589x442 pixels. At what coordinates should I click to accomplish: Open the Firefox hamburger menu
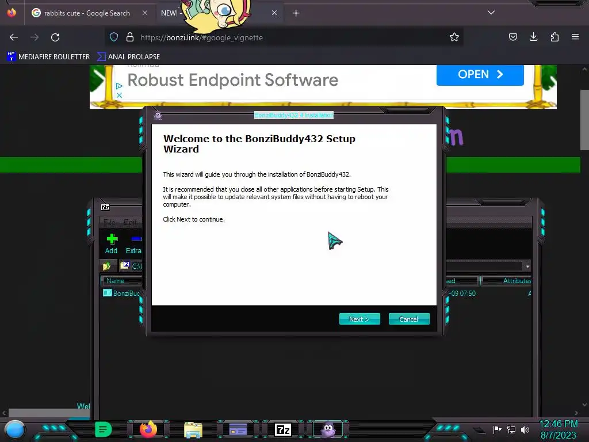[x=575, y=37]
